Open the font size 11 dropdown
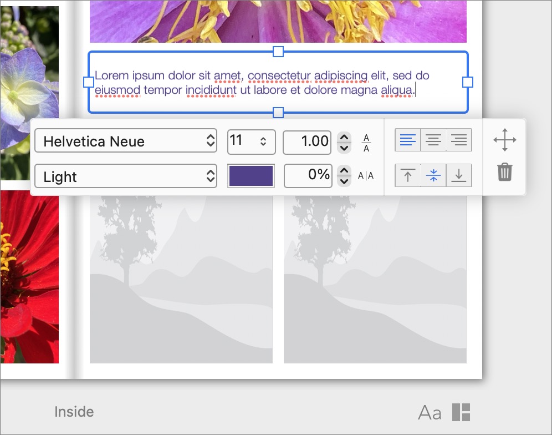 251,141
